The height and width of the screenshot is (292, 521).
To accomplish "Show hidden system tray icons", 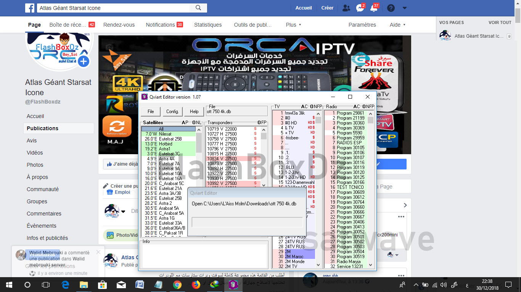I will pyautogui.click(x=416, y=284).
